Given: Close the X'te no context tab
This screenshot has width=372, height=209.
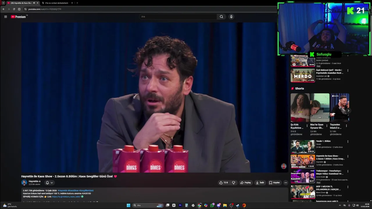Looking at the screenshot, I should coord(72,3).
